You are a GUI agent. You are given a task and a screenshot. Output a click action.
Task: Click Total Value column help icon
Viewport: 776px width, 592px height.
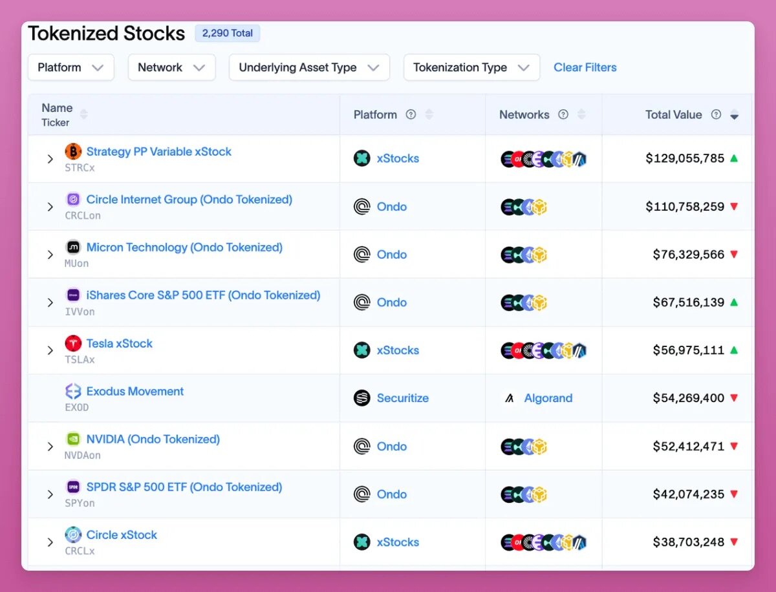click(716, 114)
